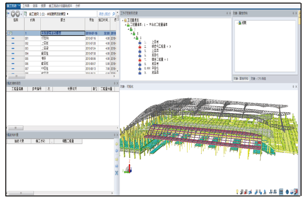Image resolution: width=306 pixels, height=199 pixels.
Task: Switch to the 对象 - CPI-筛选 tab
Action: click(x=258, y=79)
